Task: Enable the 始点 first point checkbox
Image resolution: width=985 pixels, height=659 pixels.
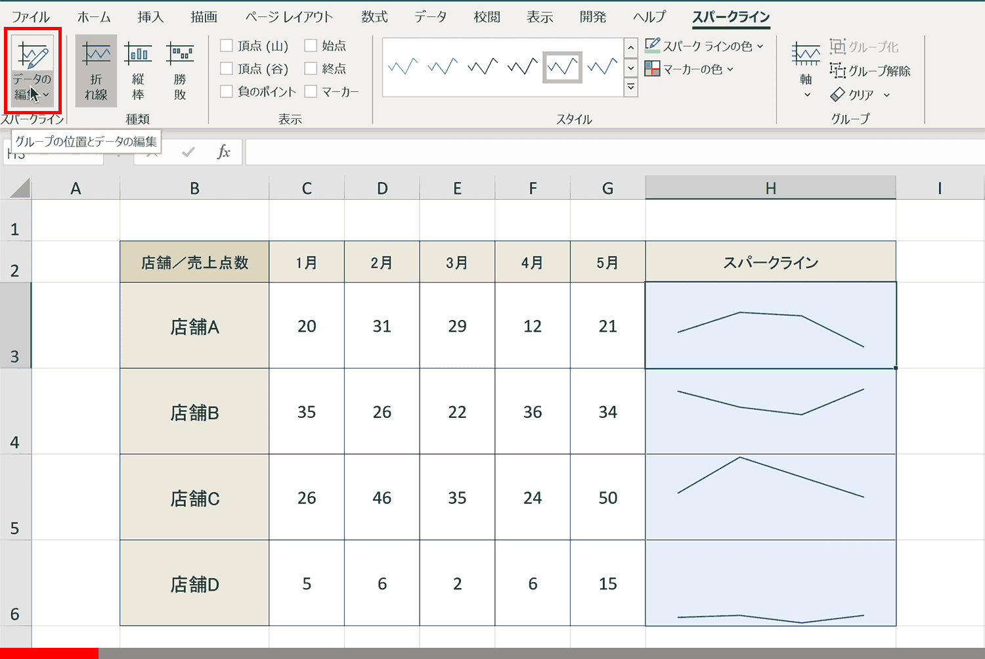Action: [x=311, y=45]
